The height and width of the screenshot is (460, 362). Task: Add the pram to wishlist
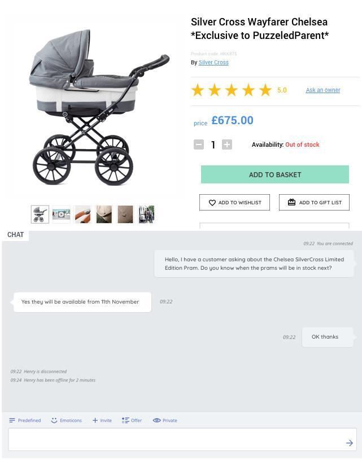click(x=234, y=203)
